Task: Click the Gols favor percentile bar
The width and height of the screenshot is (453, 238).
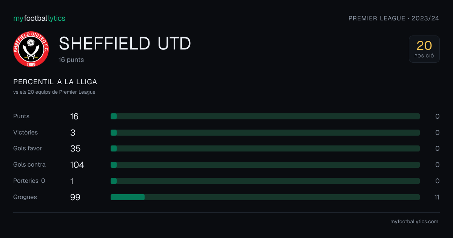Action: click(265, 148)
